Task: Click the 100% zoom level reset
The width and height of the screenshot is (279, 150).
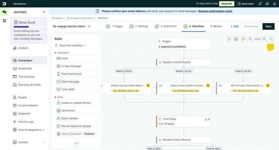Action: click(257, 39)
